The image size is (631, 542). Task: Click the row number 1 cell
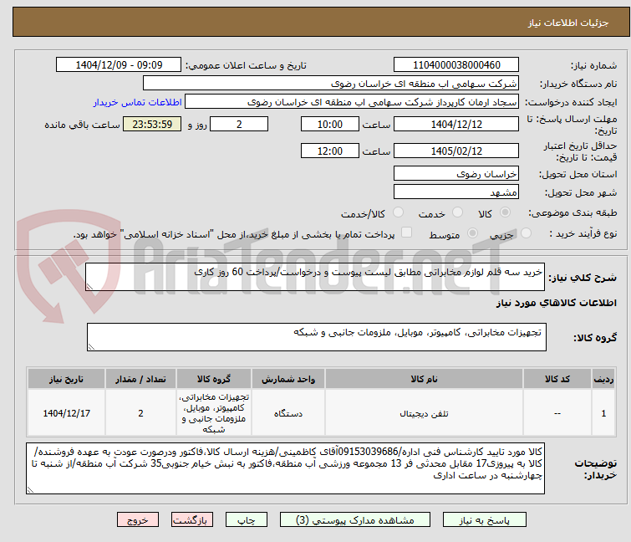[x=603, y=413]
